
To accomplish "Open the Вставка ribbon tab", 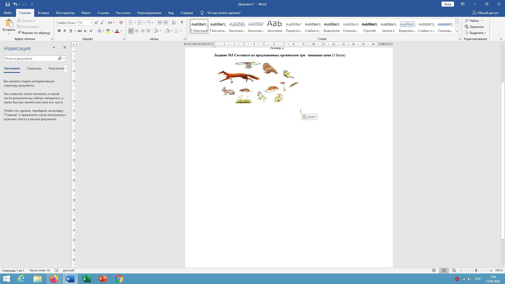I will [x=43, y=13].
